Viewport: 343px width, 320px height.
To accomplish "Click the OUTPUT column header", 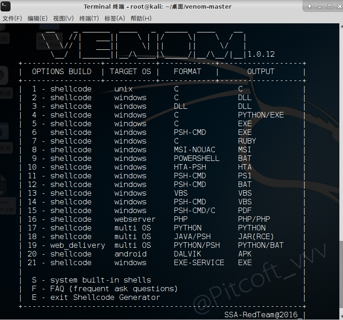I will (261, 72).
